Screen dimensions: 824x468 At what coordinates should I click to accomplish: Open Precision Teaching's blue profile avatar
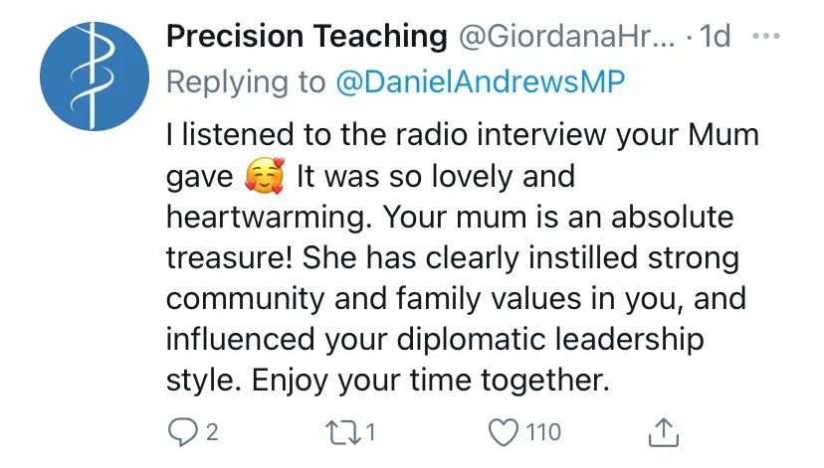pos(95,77)
